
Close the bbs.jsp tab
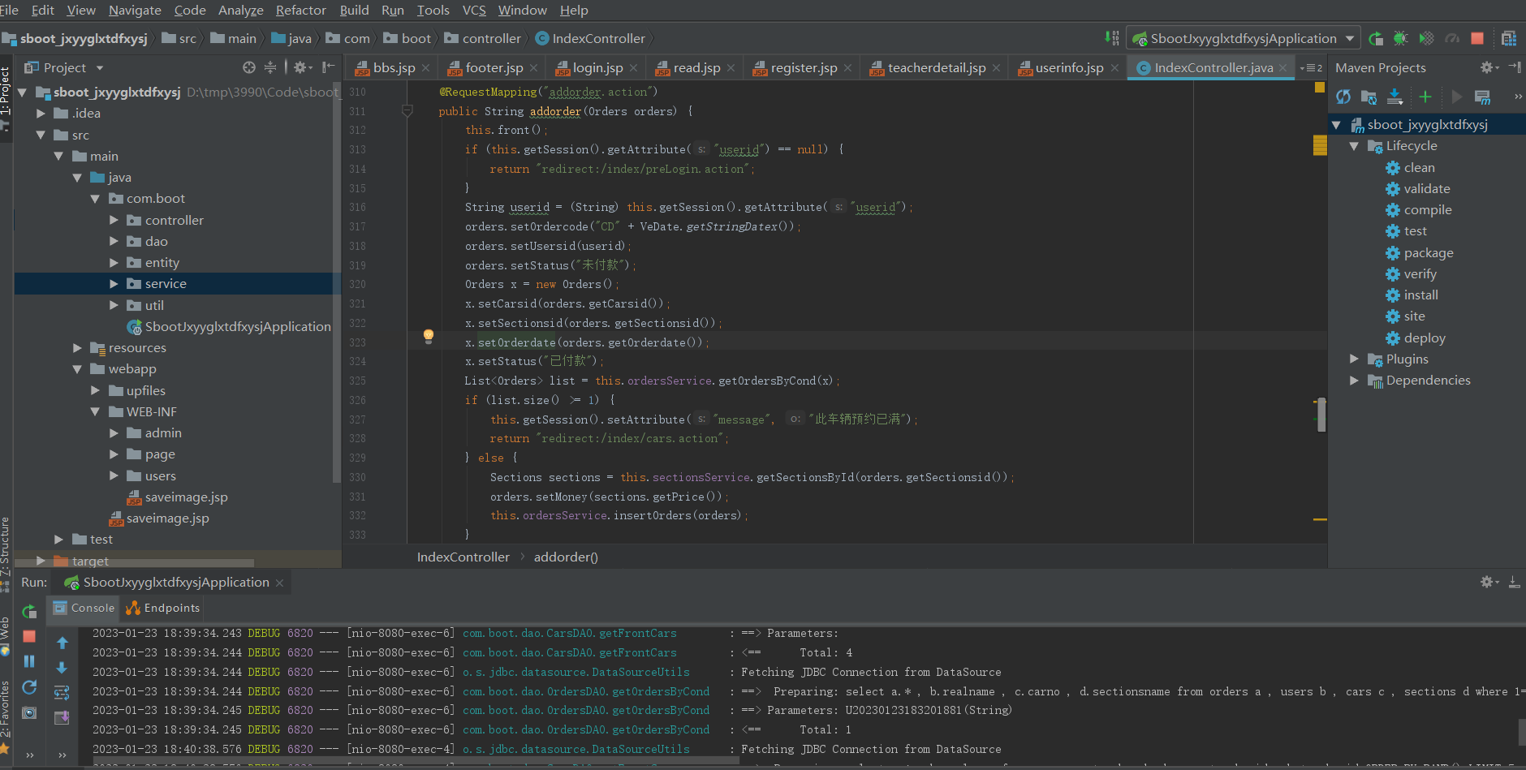click(425, 67)
